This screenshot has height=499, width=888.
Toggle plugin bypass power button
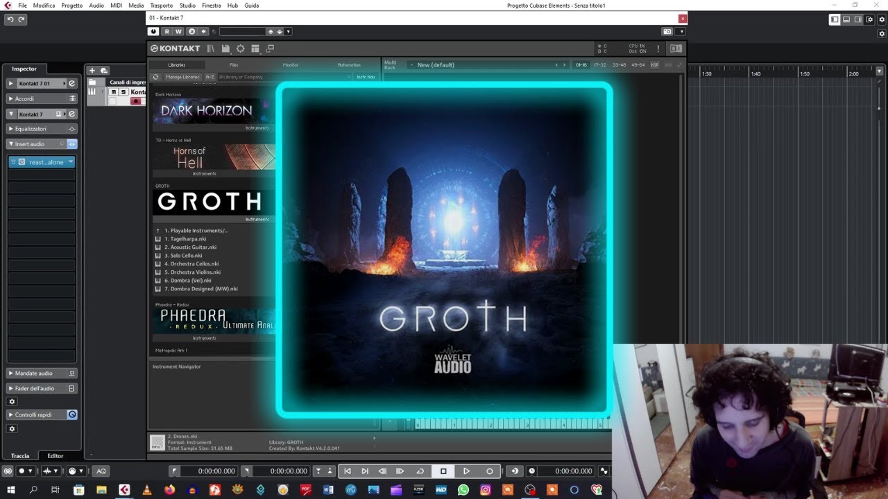pos(153,31)
